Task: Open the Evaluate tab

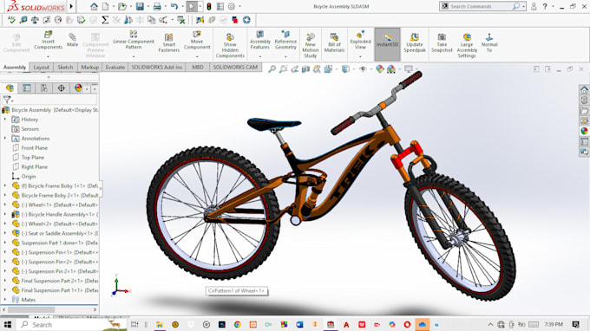Action: tap(115, 68)
